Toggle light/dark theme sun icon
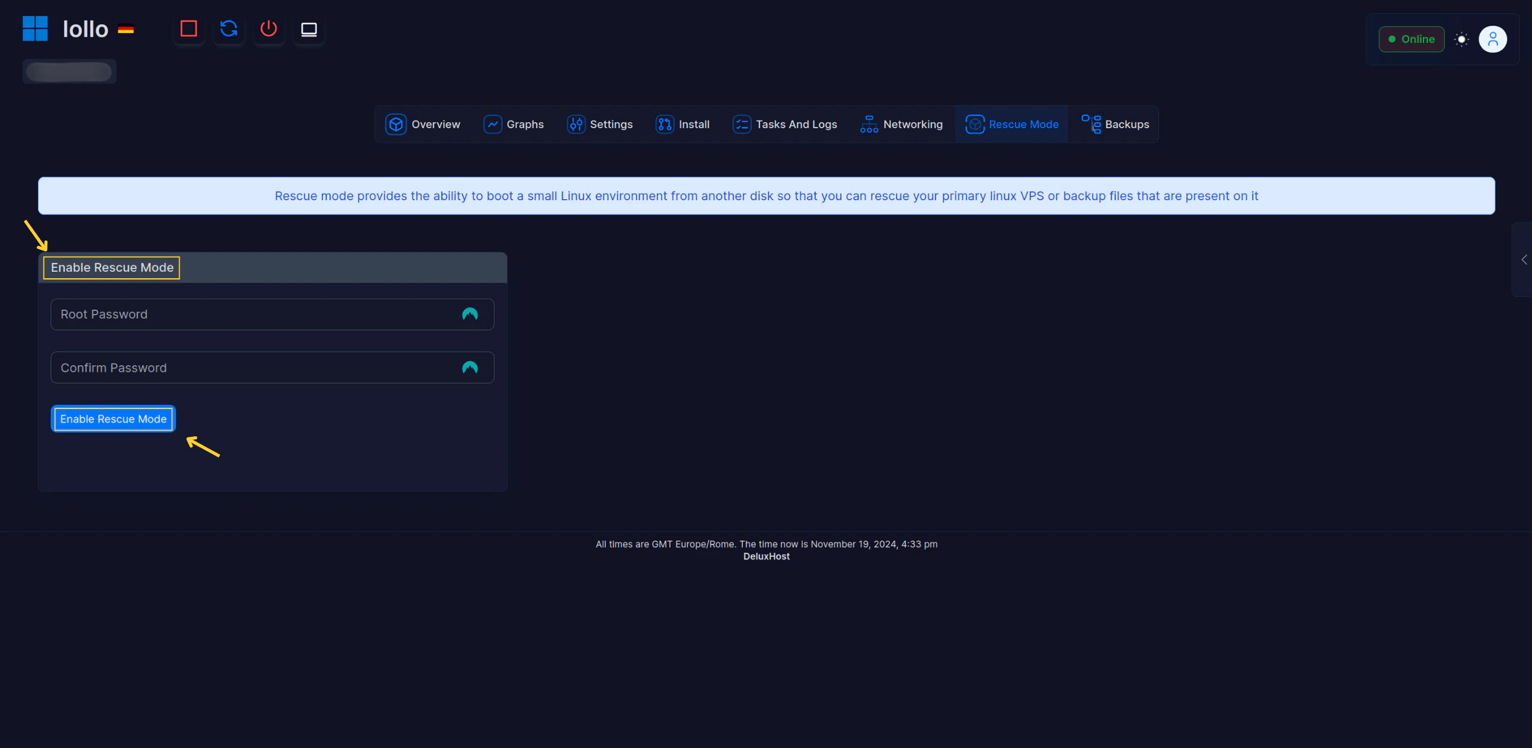1532x748 pixels. pyautogui.click(x=1461, y=39)
